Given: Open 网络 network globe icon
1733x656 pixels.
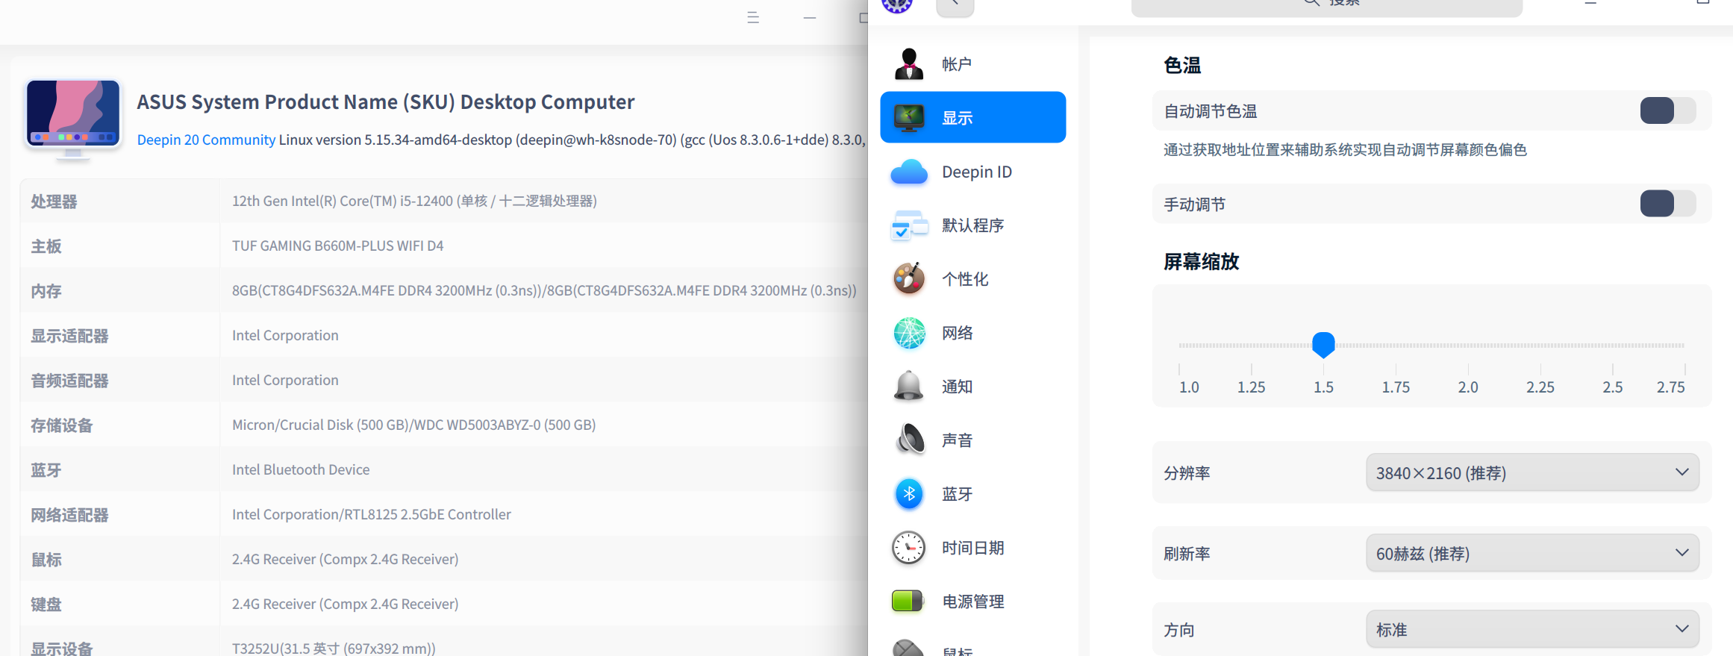Looking at the screenshot, I should click(909, 333).
